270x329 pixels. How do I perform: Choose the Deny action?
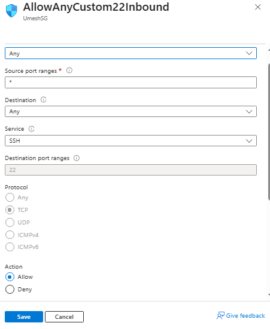tap(10, 290)
